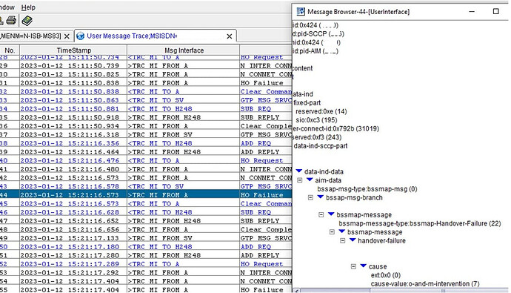Screen dimensions: 511x293
Task: Select row 51 ADD REPLY message
Action: point(146,255)
